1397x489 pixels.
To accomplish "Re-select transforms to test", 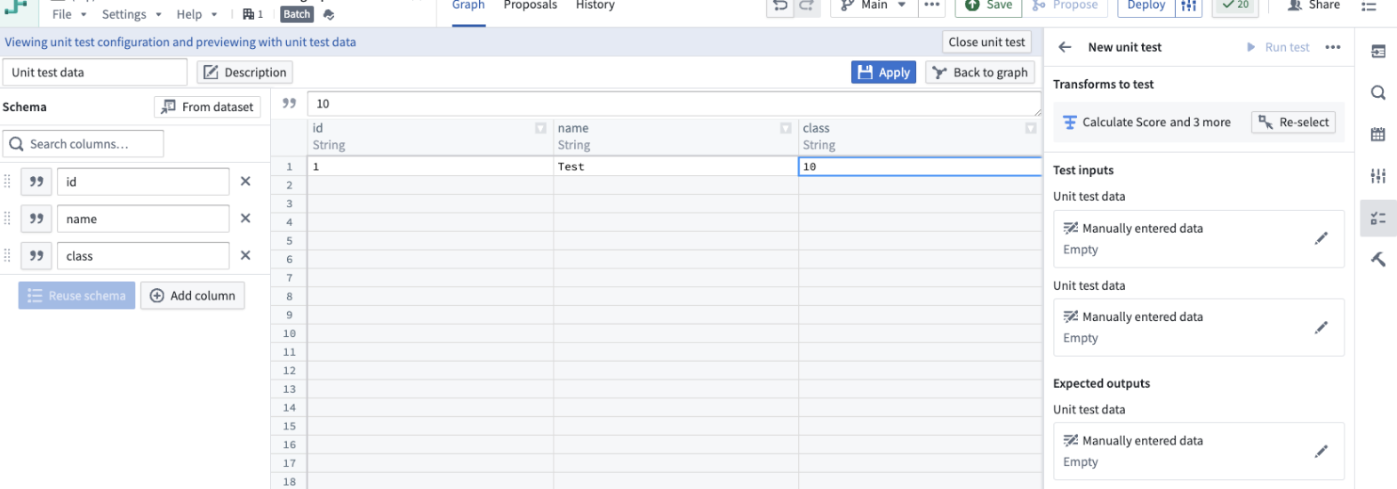I will tap(1294, 123).
